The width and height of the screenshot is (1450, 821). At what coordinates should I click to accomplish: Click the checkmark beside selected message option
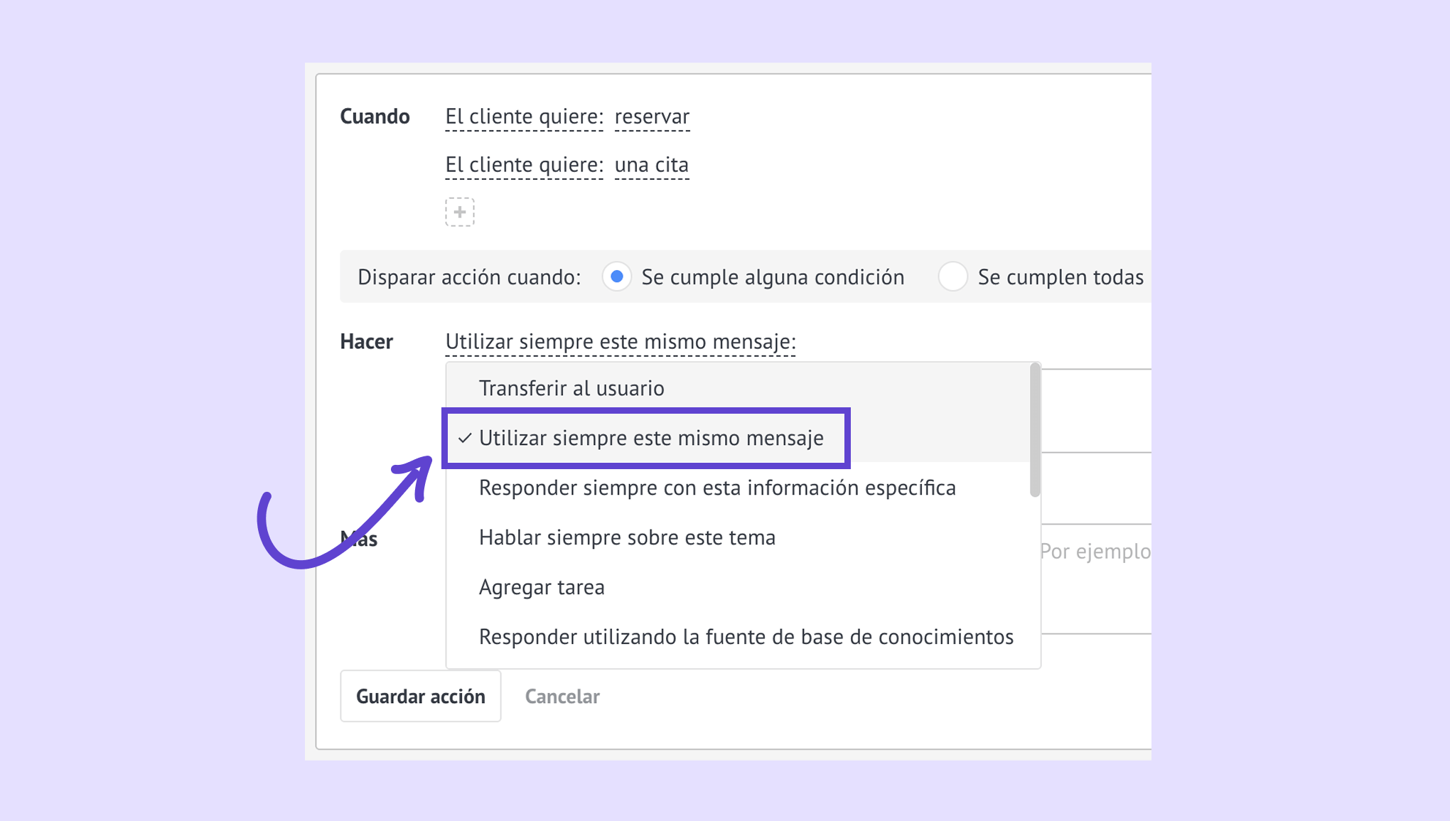coord(465,438)
